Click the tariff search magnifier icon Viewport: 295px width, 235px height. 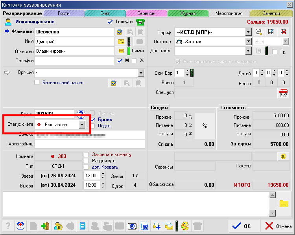pos(258,32)
